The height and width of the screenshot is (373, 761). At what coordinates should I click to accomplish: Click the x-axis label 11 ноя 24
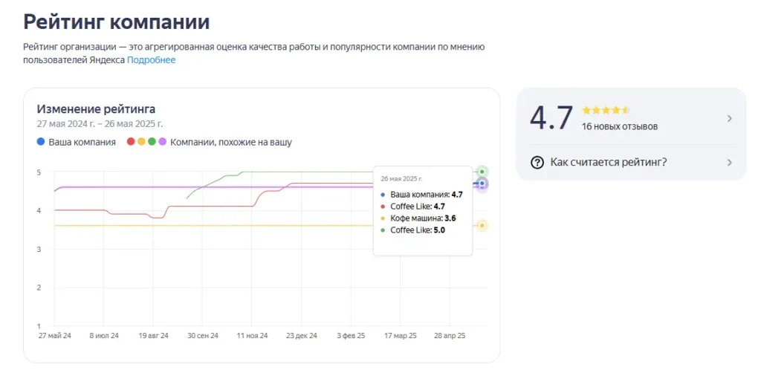point(252,336)
